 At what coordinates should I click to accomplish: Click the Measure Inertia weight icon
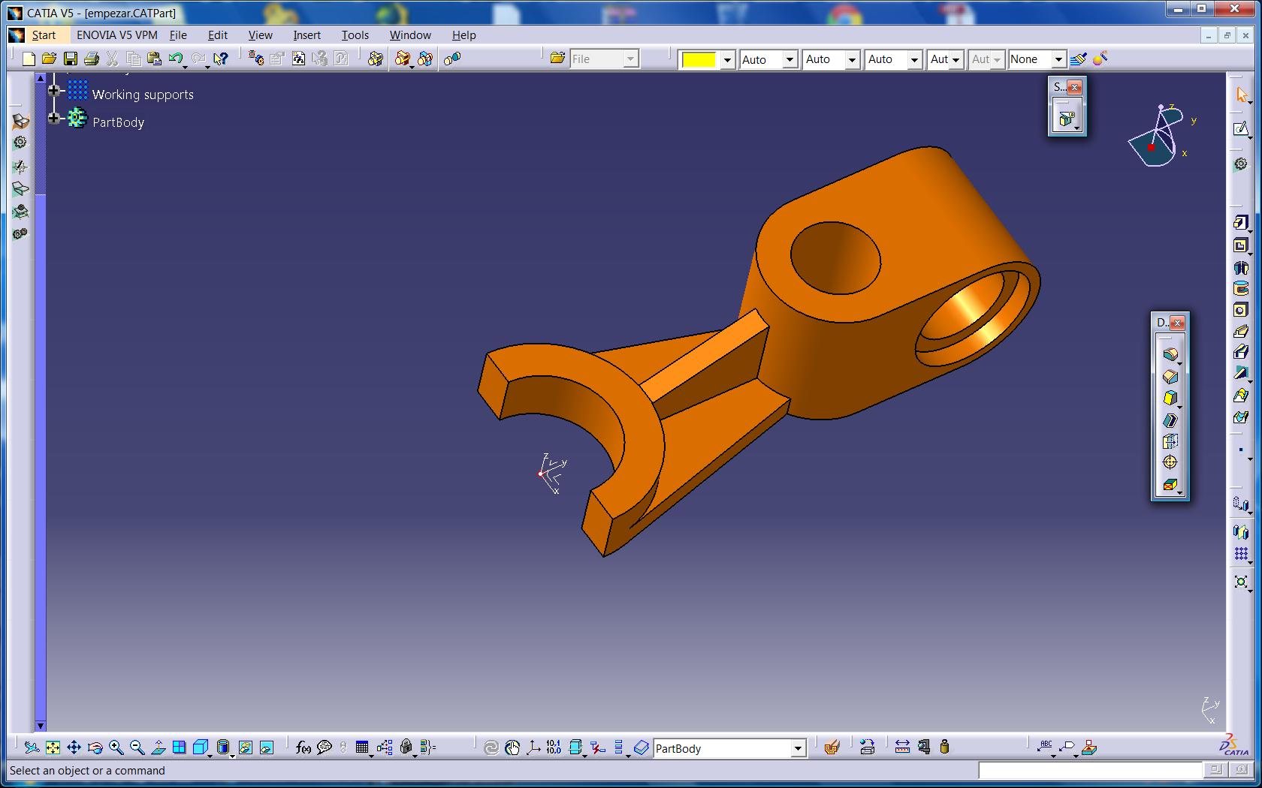coord(944,747)
